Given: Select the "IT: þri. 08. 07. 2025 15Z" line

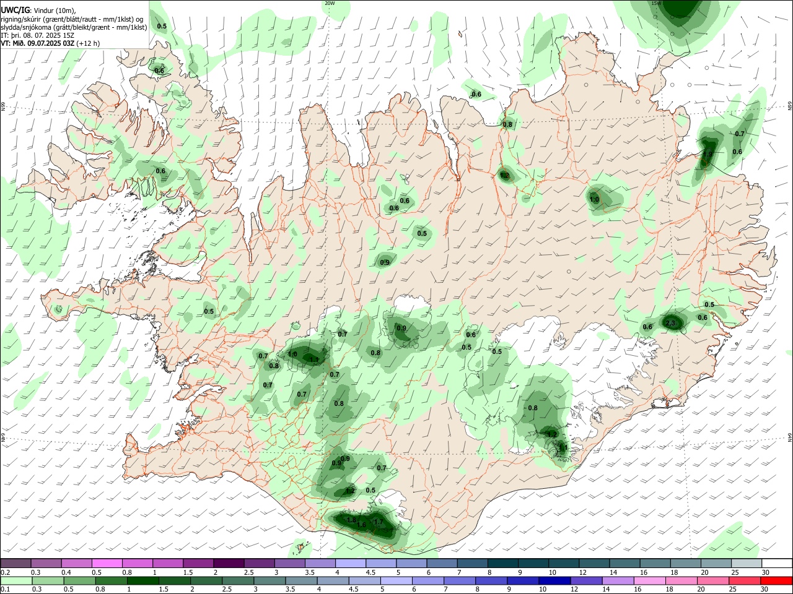Looking at the screenshot, I should click(x=38, y=35).
